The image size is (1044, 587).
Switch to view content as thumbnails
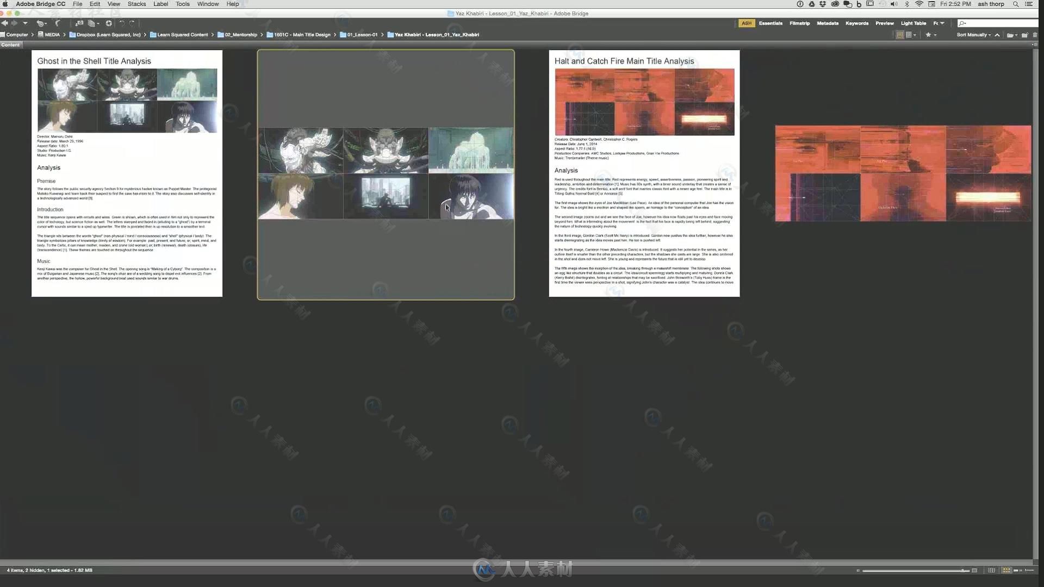1006,570
